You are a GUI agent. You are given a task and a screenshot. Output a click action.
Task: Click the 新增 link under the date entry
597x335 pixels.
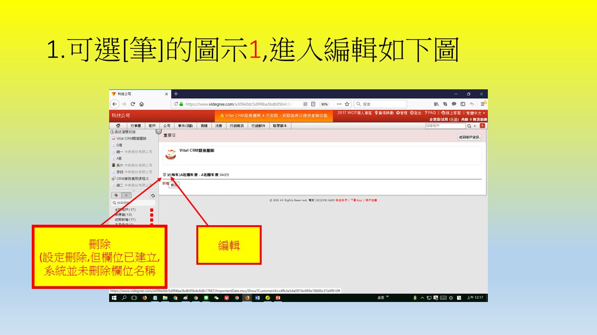click(x=166, y=183)
